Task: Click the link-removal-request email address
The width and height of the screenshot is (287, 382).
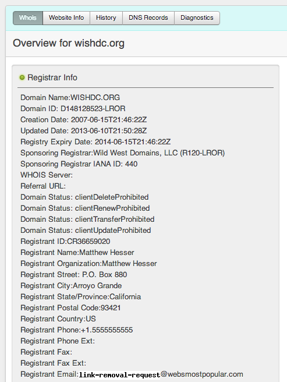Action: click(x=161, y=374)
